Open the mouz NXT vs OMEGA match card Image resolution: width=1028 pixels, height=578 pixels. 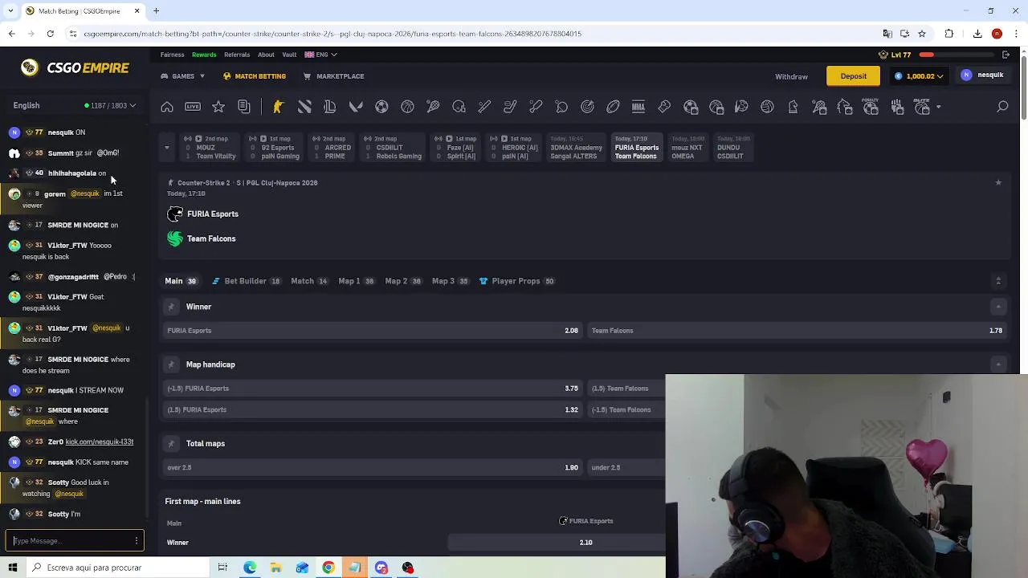pos(687,148)
